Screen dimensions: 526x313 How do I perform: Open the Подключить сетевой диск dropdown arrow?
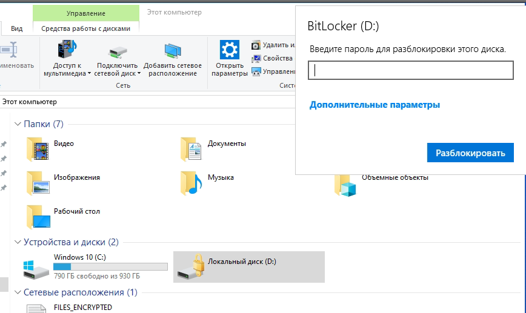pyautogui.click(x=139, y=73)
